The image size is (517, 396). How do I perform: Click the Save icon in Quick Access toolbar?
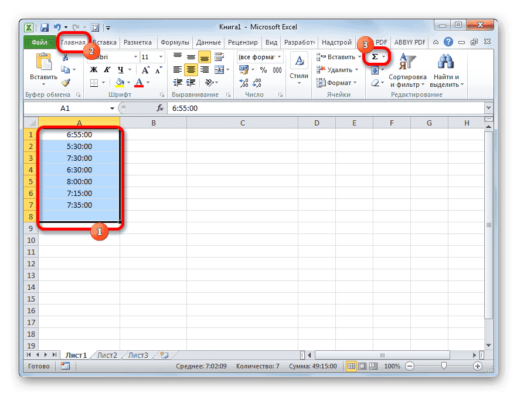43,27
